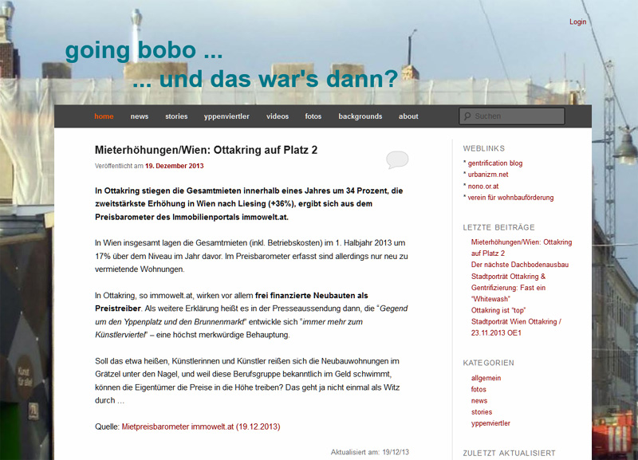The width and height of the screenshot is (638, 460).
Task: Select the 'news' category in sidebar
Action: (479, 401)
